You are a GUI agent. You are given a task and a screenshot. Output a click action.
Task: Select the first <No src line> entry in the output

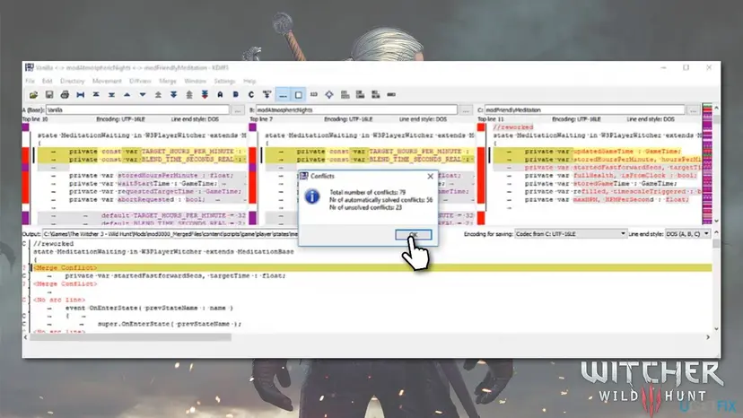pos(59,300)
